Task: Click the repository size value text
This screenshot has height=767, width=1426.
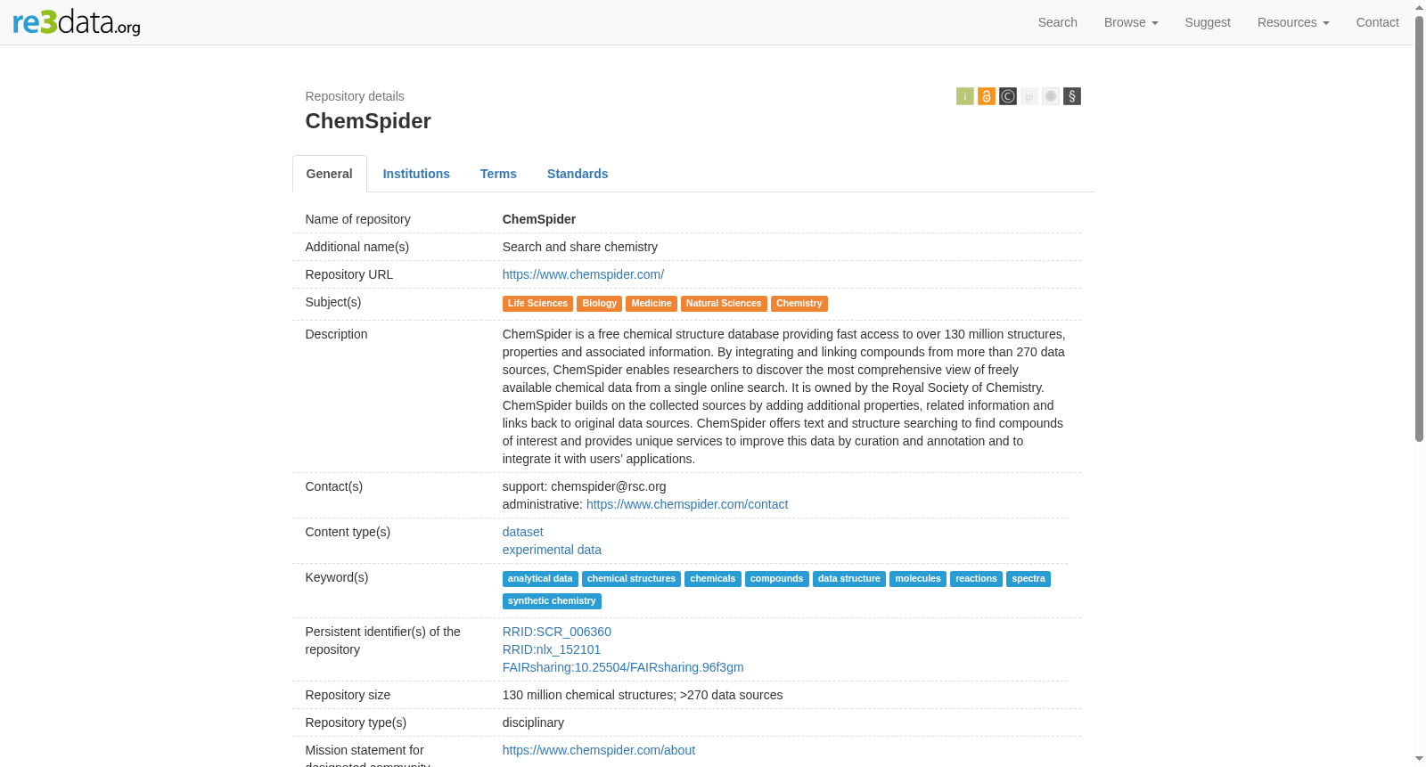Action: click(643, 695)
